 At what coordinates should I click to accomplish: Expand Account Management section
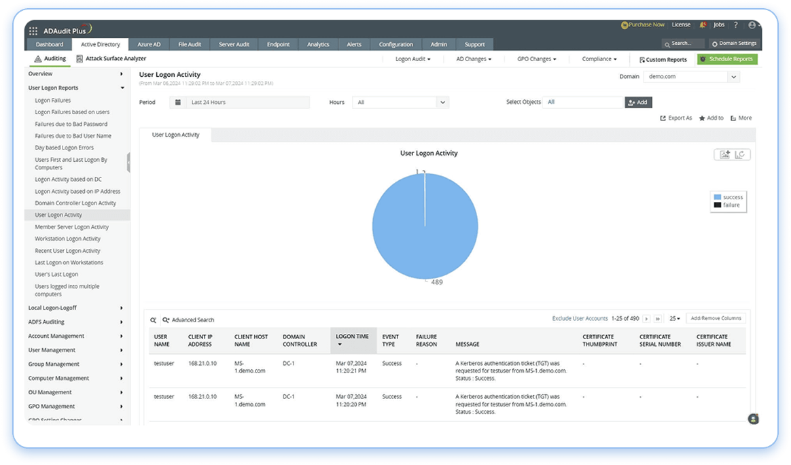122,337
